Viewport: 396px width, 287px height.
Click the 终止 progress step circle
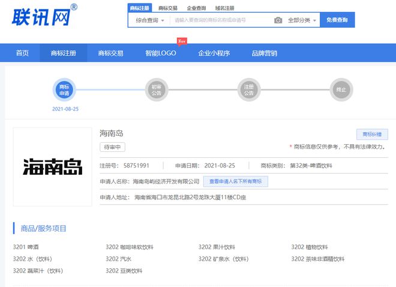(x=341, y=90)
